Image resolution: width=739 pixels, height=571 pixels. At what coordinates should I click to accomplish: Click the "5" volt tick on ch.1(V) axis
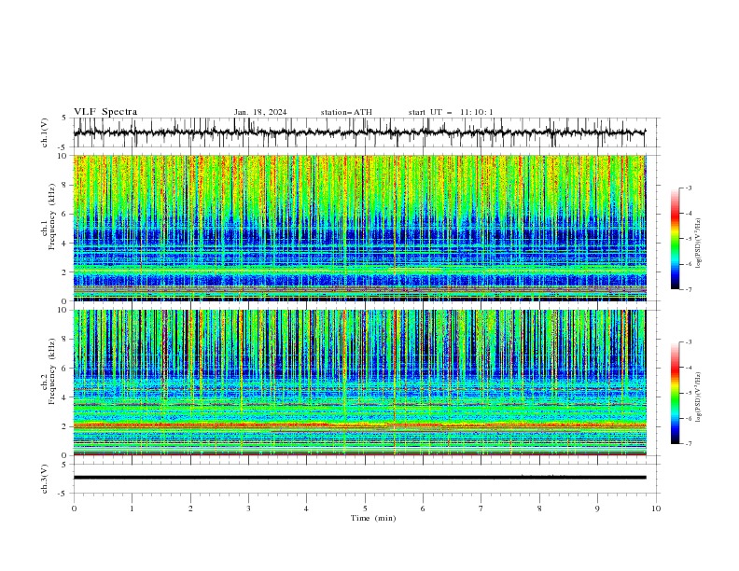(64, 118)
